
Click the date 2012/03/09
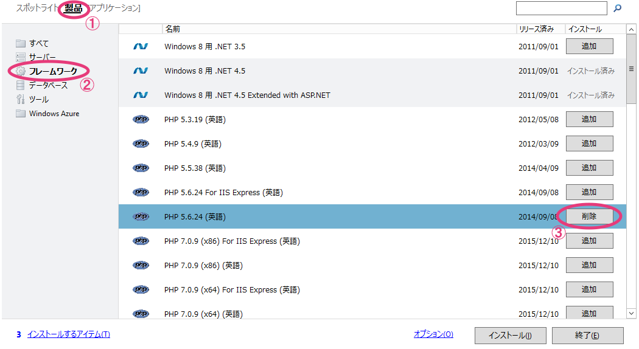[x=539, y=143]
